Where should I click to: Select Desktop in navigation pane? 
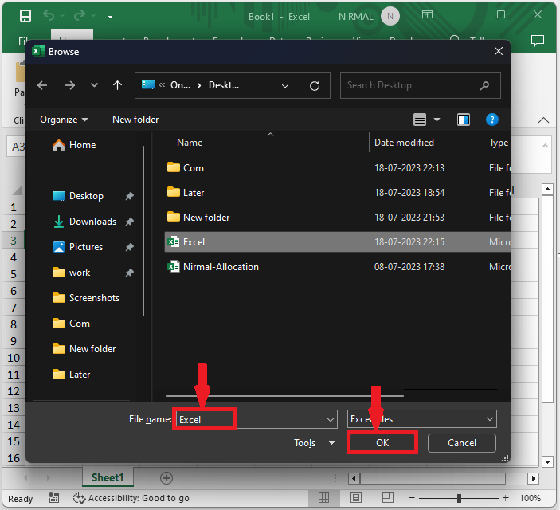(x=78, y=196)
